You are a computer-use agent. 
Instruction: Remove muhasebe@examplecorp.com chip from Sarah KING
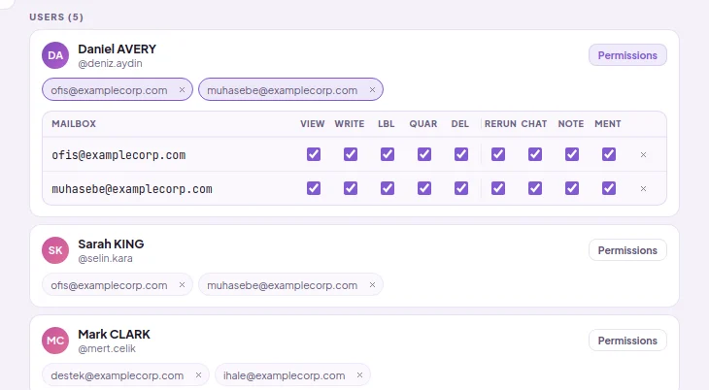[x=372, y=285]
